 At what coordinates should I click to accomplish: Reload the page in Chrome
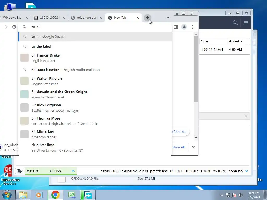[x=14, y=27]
